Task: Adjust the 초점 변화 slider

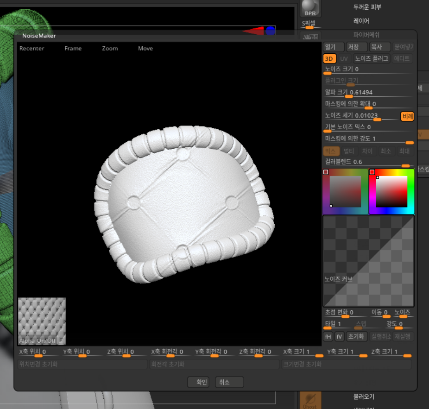Action: click(x=345, y=313)
